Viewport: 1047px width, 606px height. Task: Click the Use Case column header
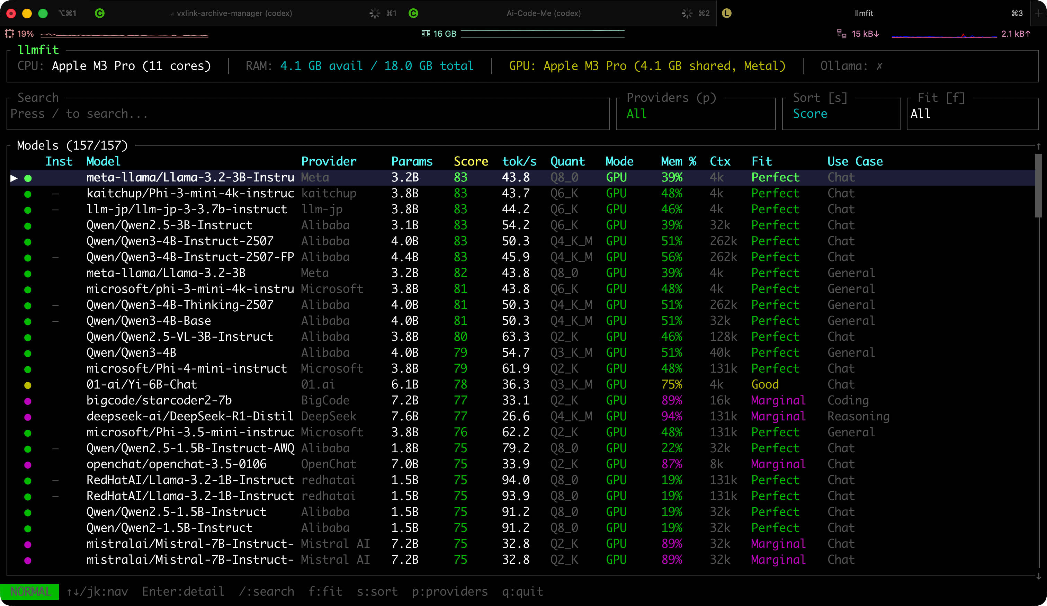[x=855, y=161]
